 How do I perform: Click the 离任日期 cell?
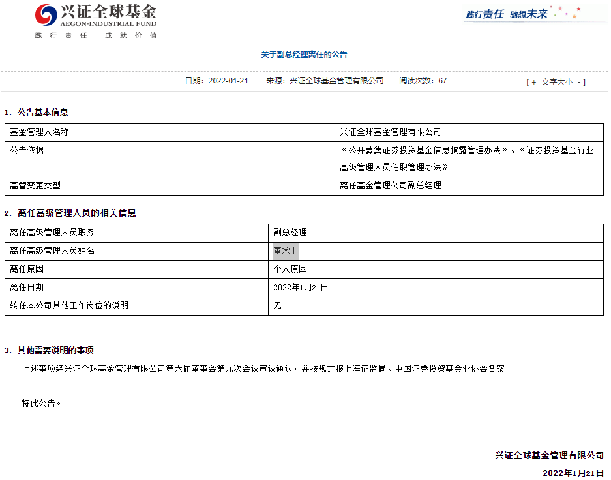[137, 288]
